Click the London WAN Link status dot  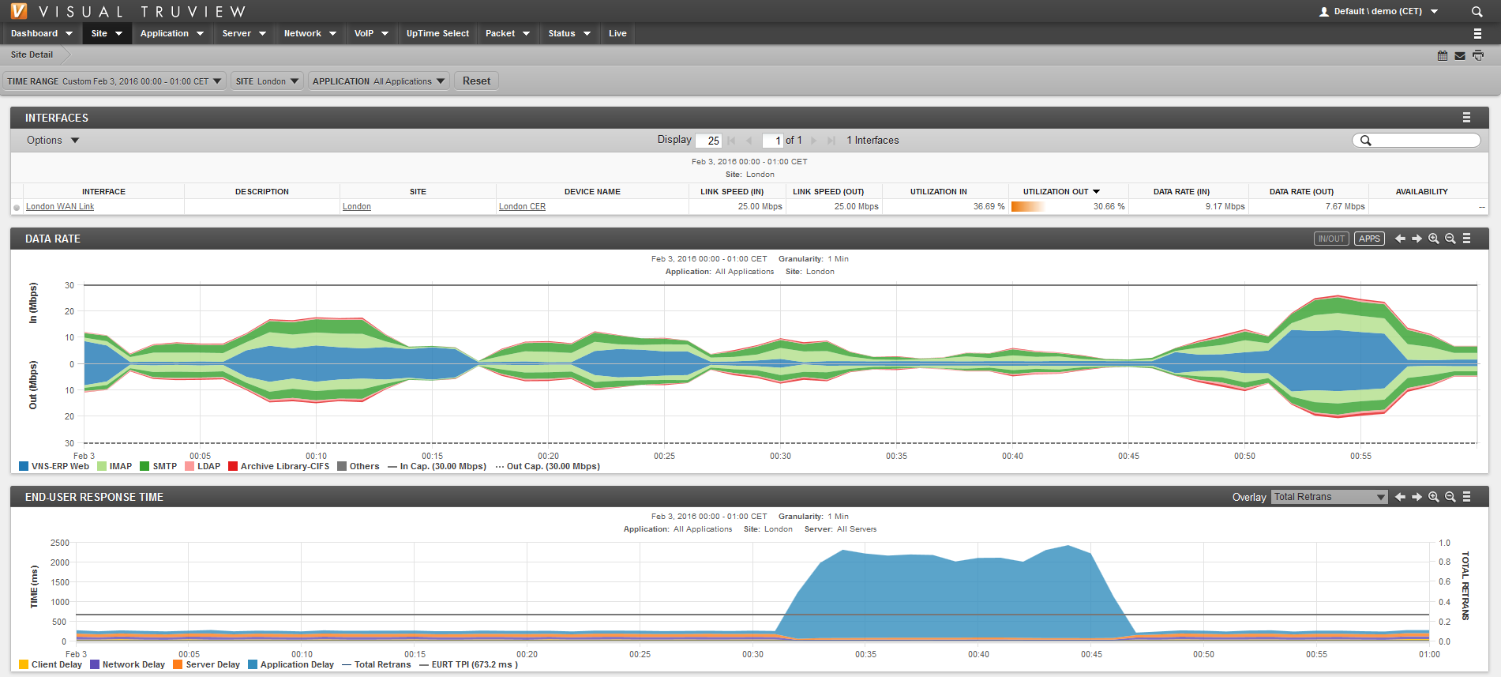coord(17,208)
